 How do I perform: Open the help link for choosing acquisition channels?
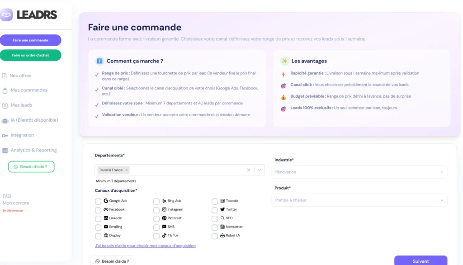[145, 245]
